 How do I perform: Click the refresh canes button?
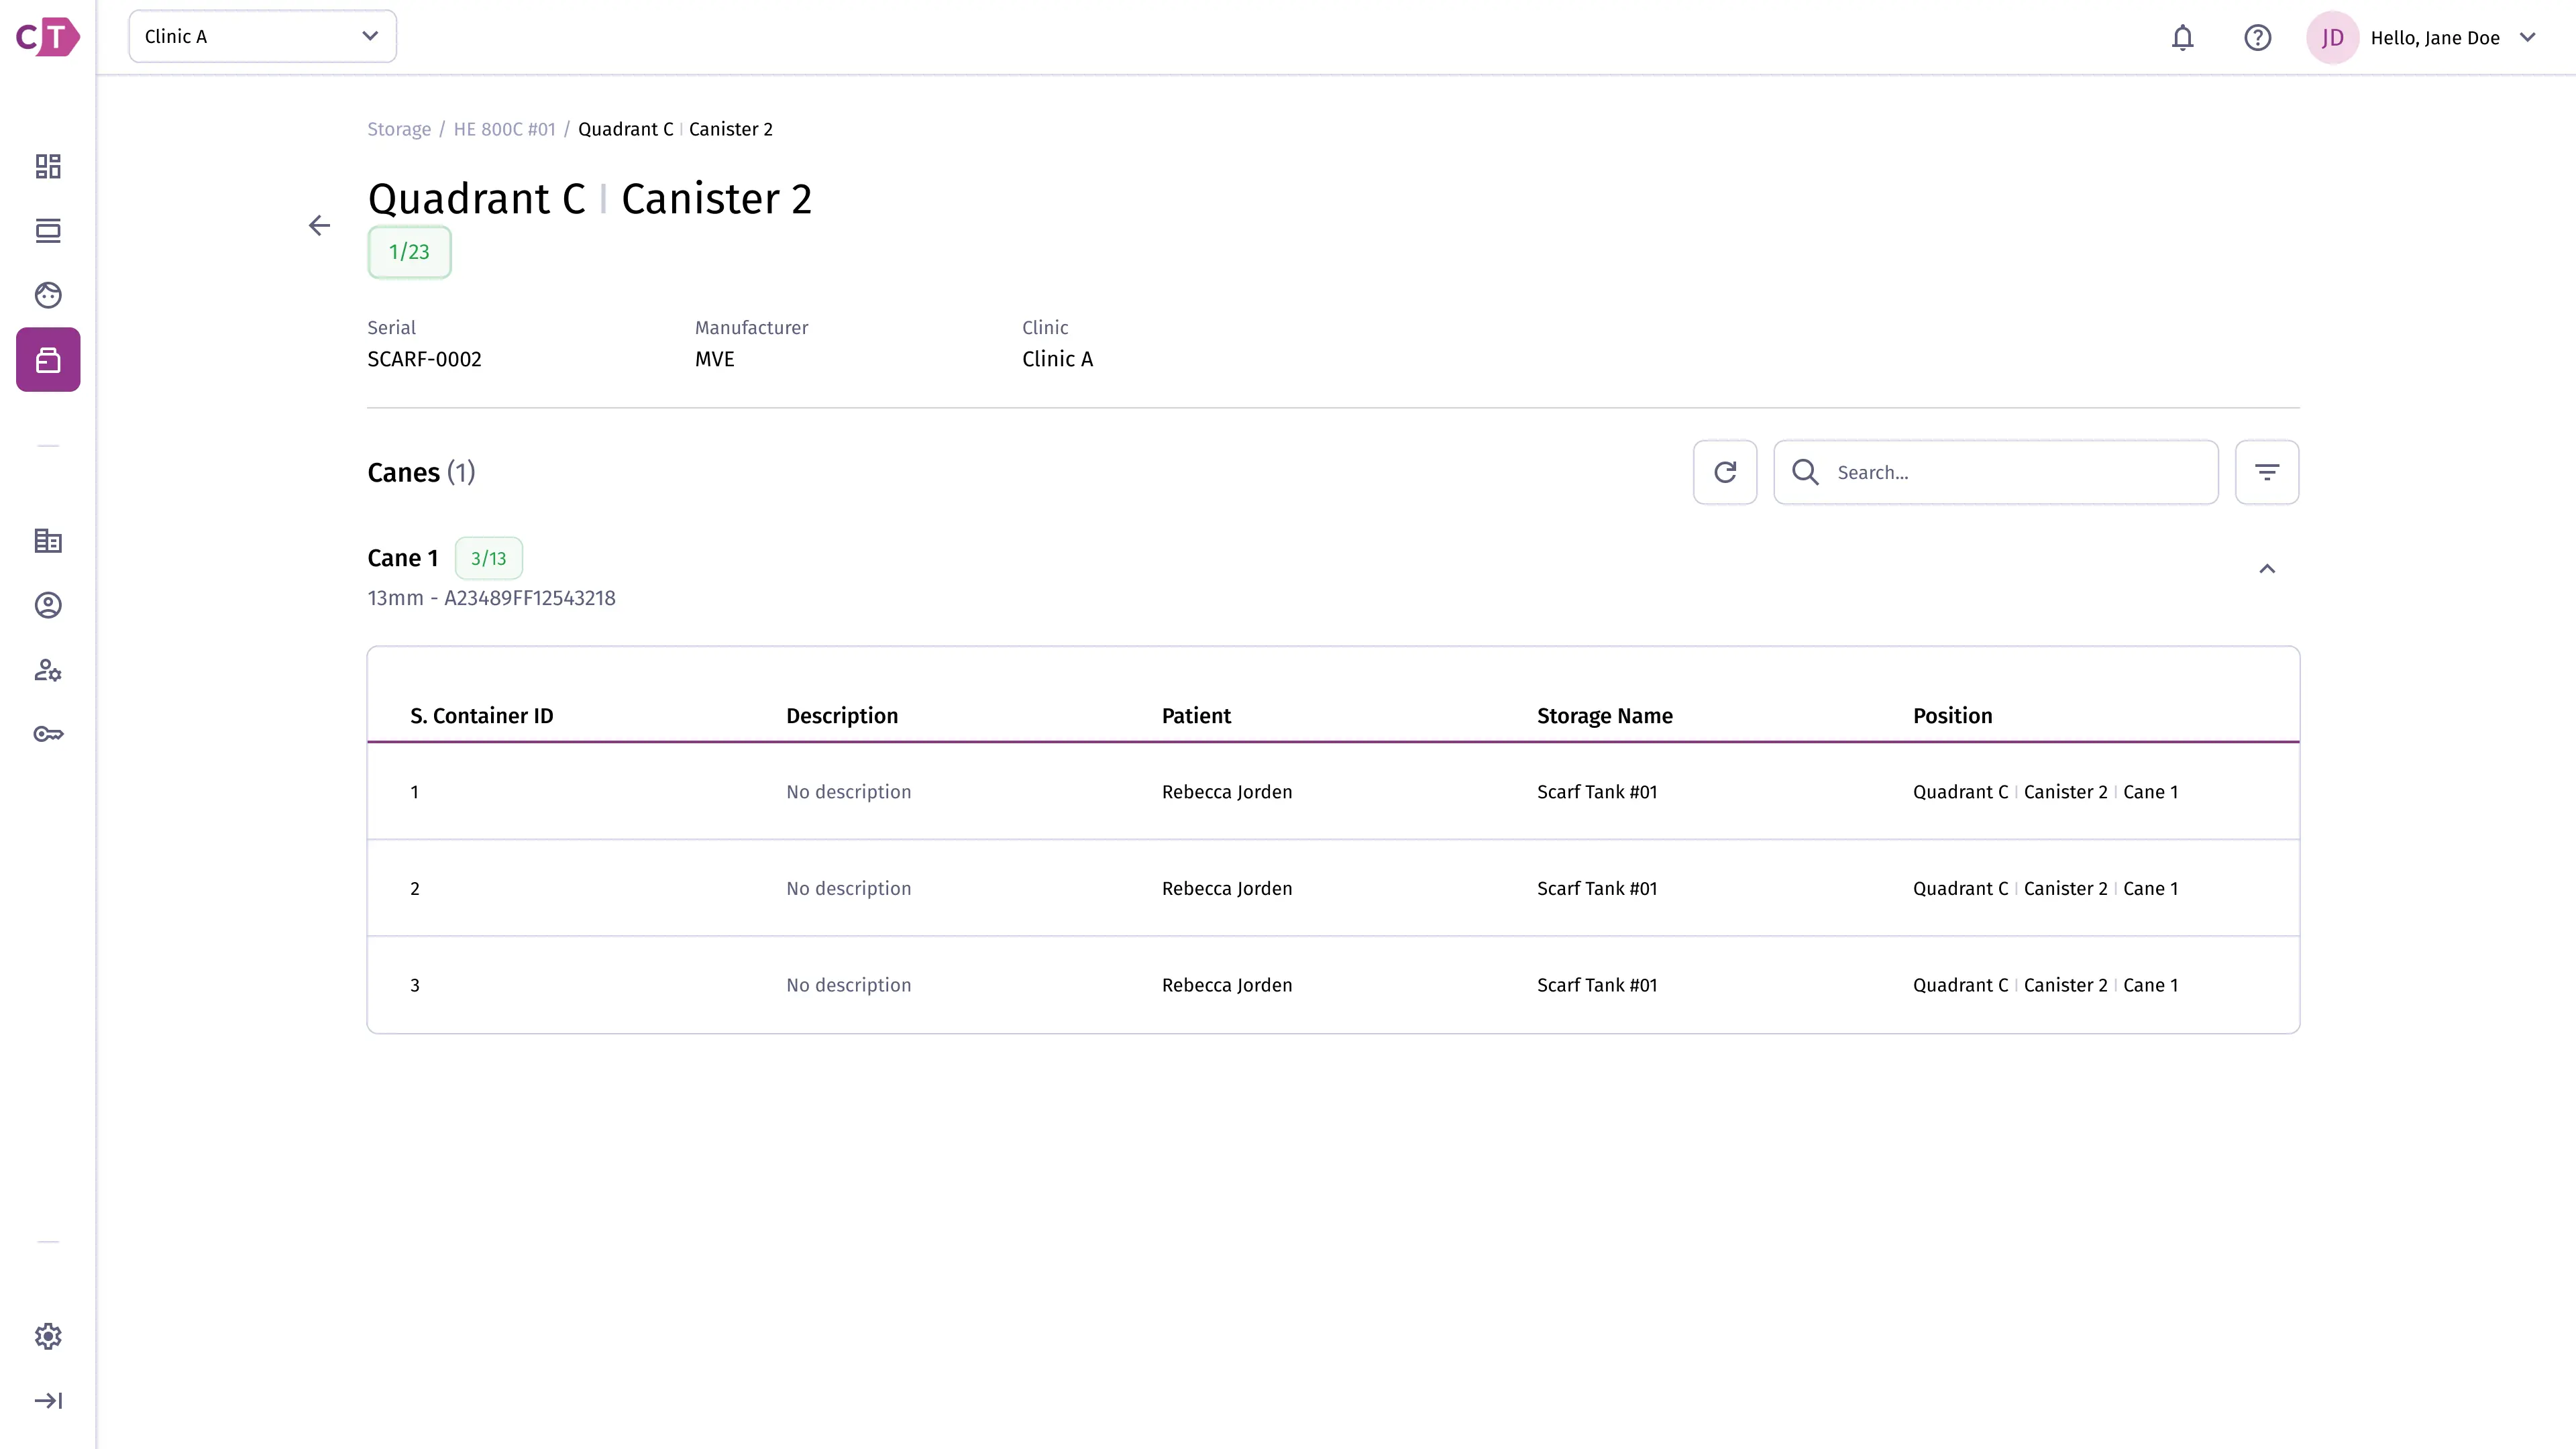tap(1725, 472)
